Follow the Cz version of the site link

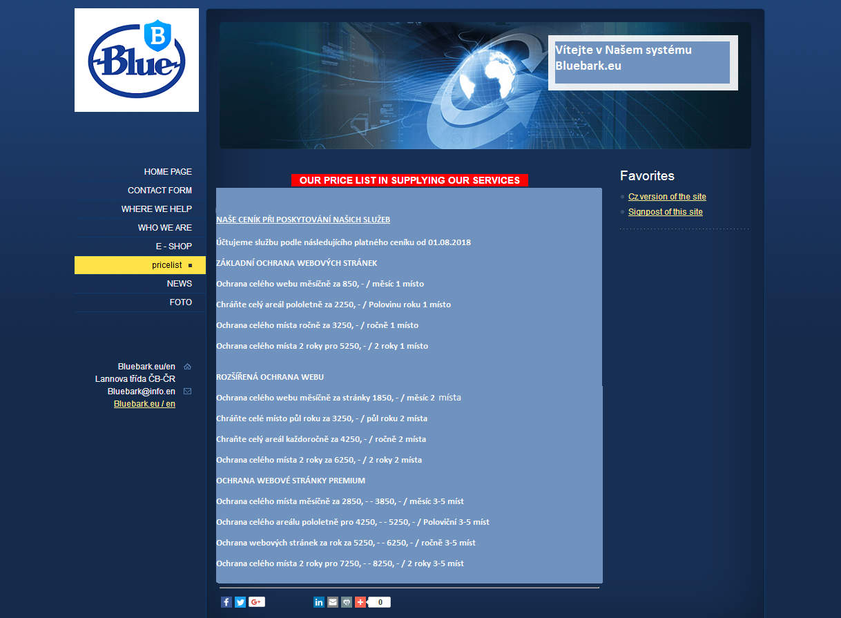[x=667, y=197]
